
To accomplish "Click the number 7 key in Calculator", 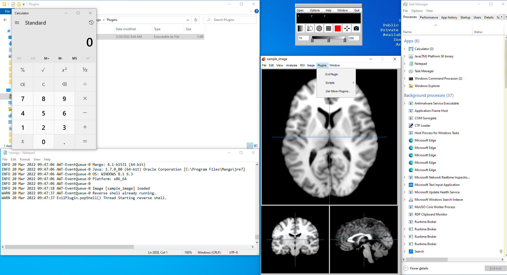I will coord(23,99).
